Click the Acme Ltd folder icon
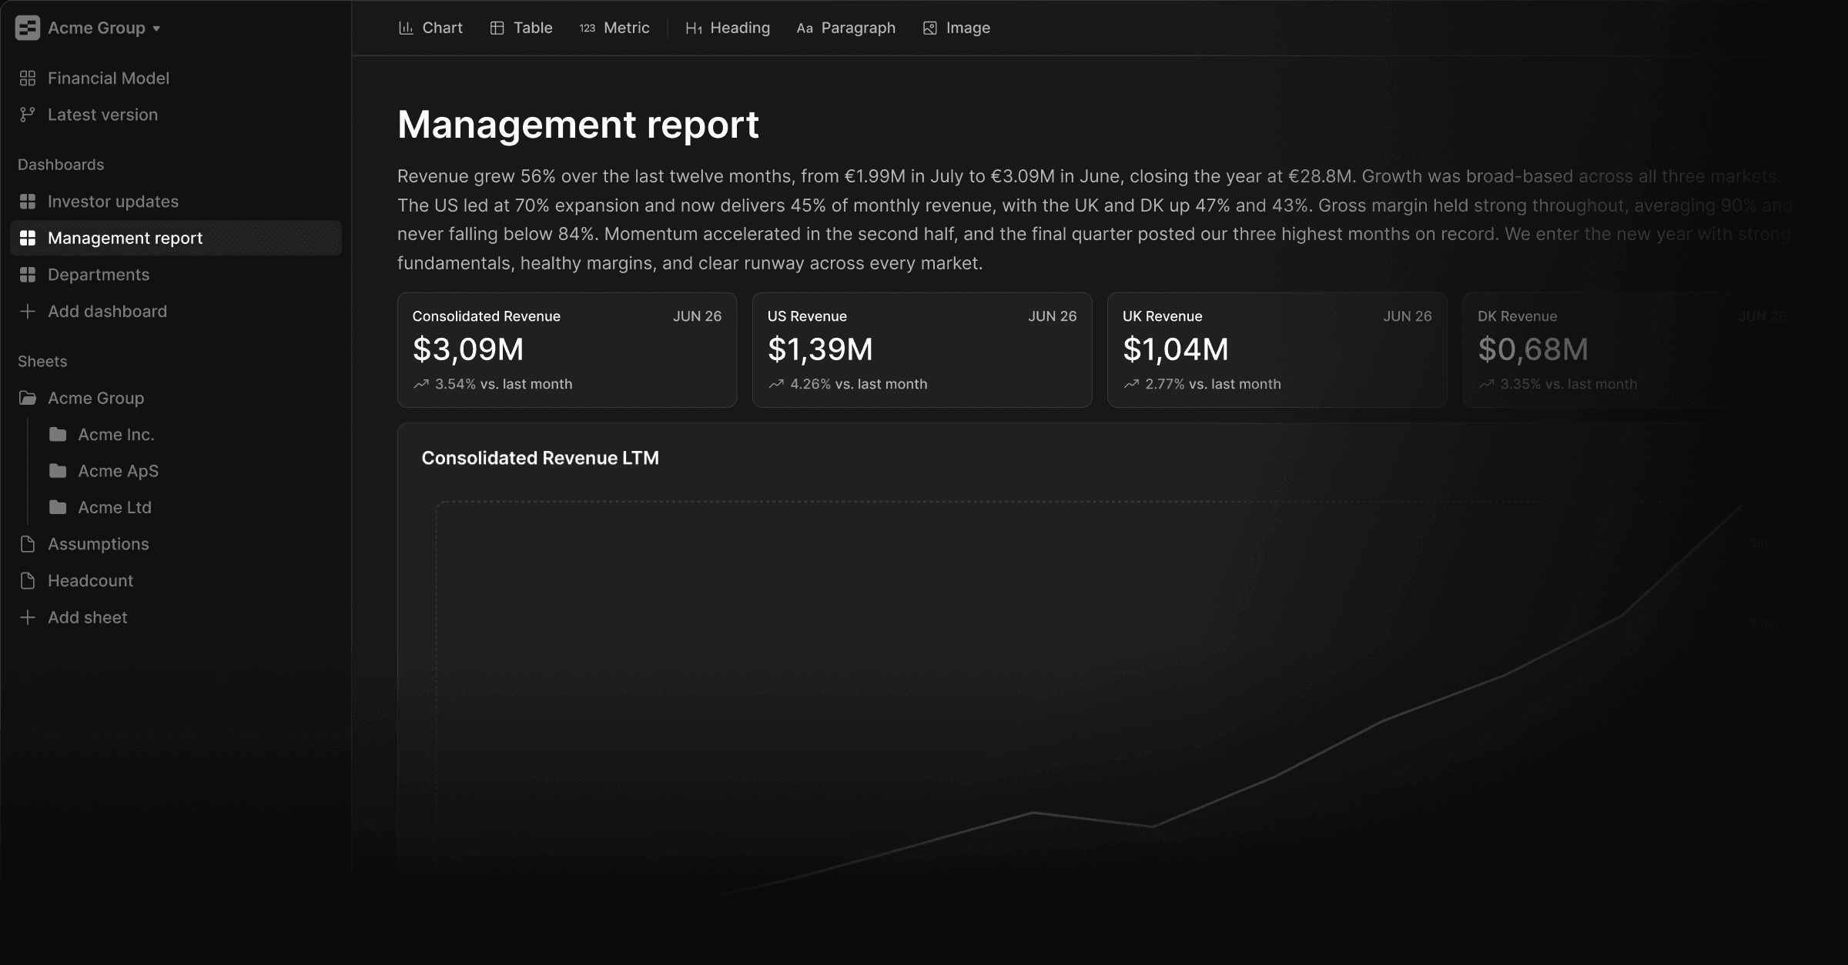 click(58, 507)
